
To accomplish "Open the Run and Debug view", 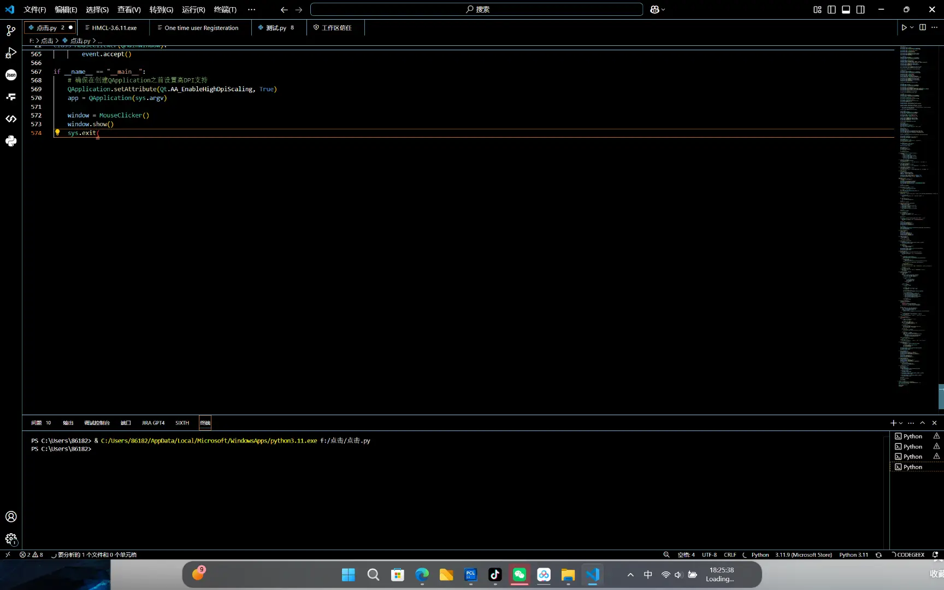I will [11, 53].
